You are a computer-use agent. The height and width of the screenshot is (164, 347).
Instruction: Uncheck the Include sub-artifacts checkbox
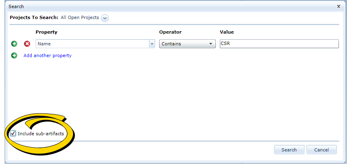coord(13,133)
